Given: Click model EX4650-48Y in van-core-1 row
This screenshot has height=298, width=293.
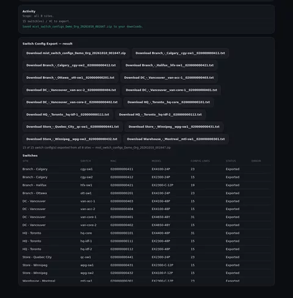Looking at the screenshot, I should point(161,217).
